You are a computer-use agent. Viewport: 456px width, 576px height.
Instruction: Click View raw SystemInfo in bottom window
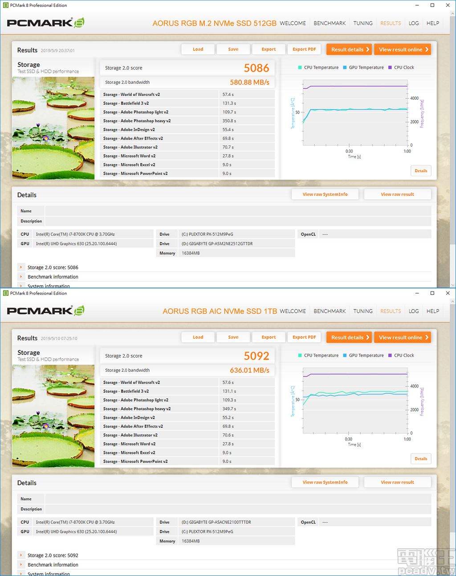[x=325, y=482]
